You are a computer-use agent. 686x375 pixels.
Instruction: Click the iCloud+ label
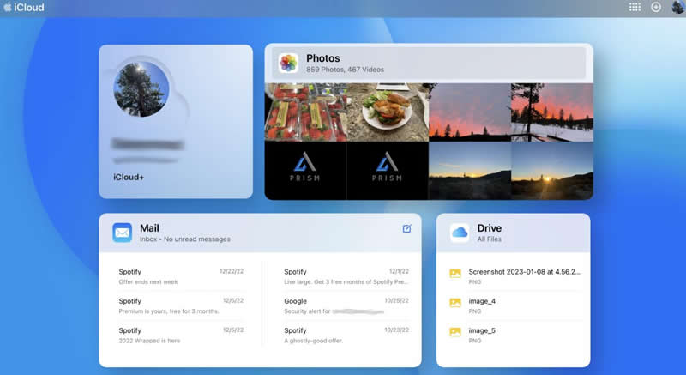click(x=129, y=178)
